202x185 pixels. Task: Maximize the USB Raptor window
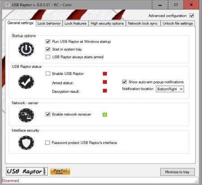pyautogui.click(x=176, y=5)
